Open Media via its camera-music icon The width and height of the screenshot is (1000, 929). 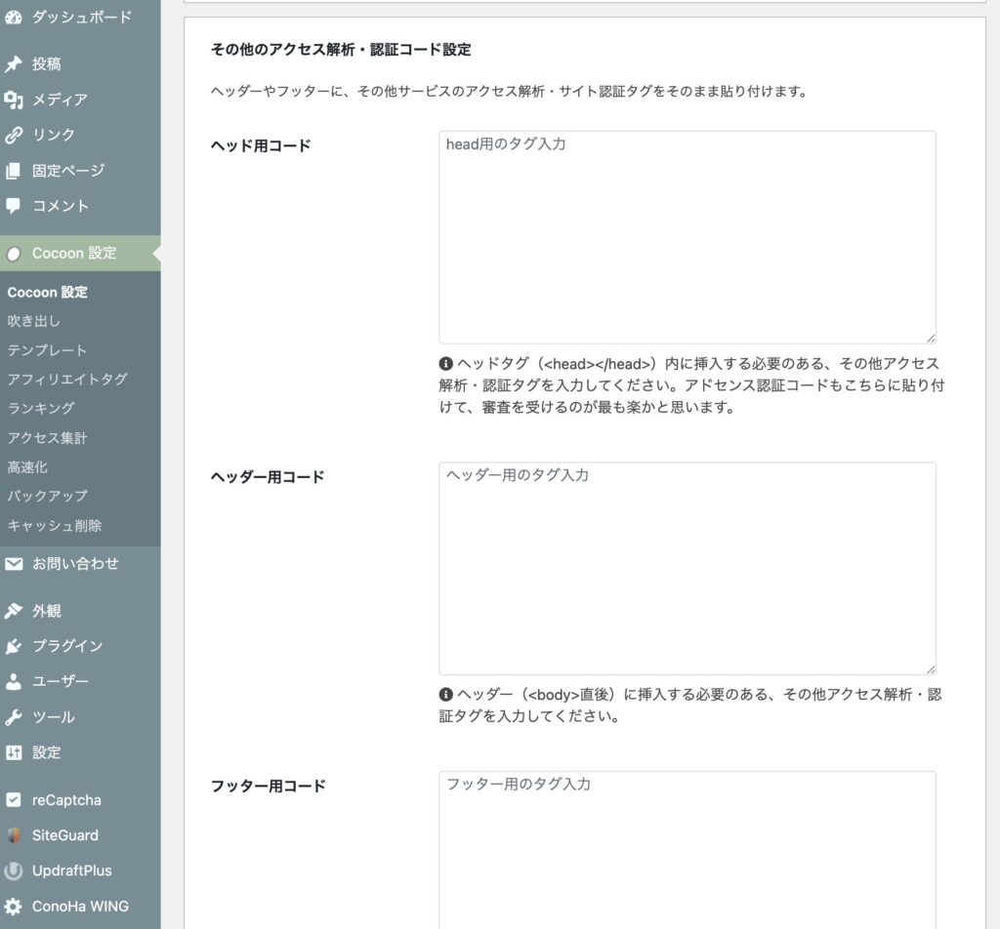click(x=13, y=100)
